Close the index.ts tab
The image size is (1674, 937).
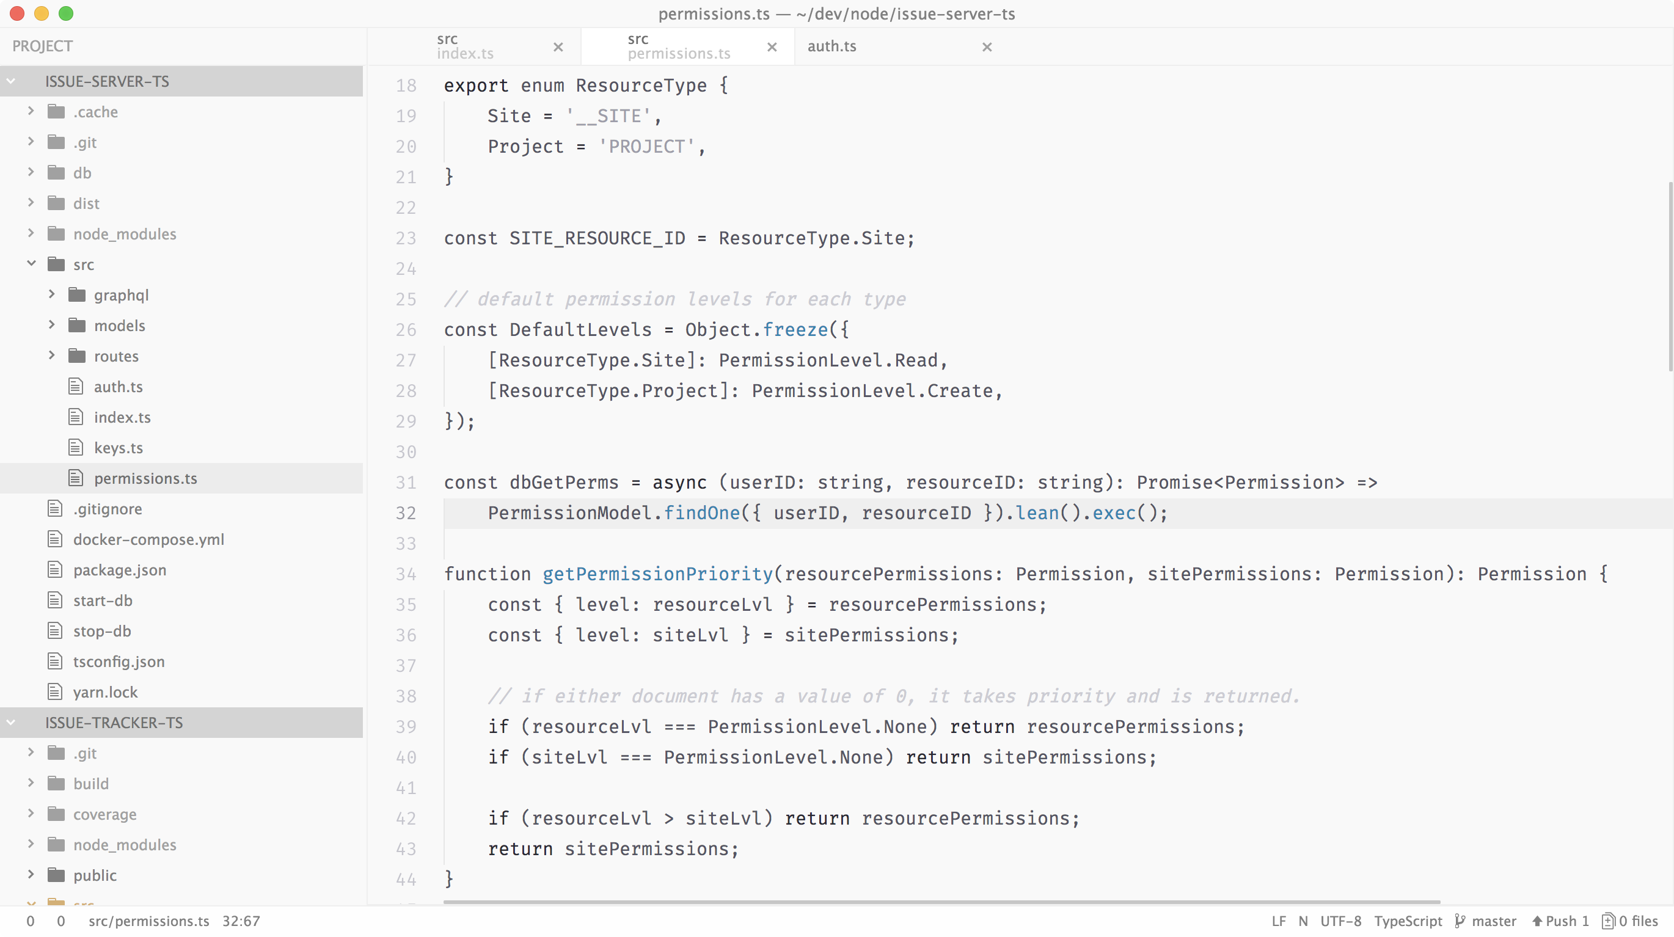[x=558, y=47]
